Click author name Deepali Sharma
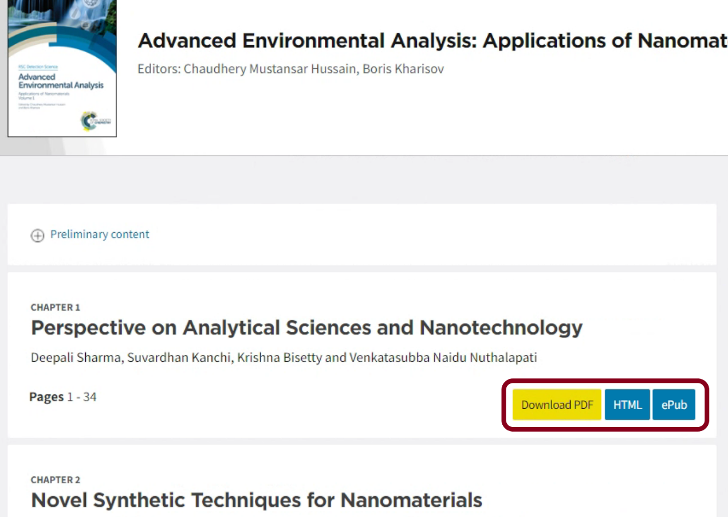 (x=76, y=358)
